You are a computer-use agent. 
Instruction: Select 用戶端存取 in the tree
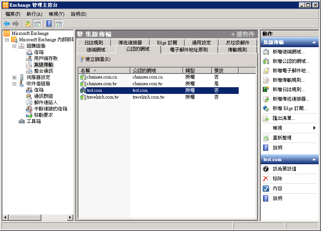click(46, 59)
